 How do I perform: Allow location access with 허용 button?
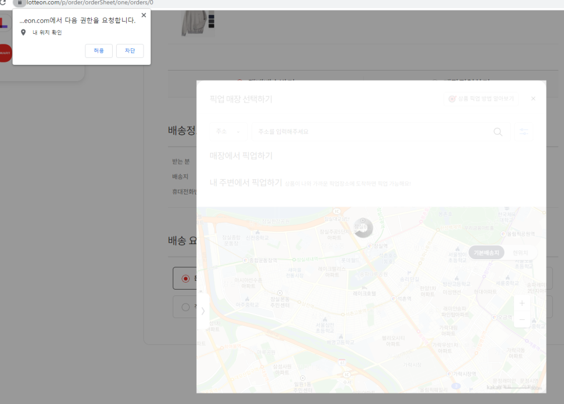tap(99, 51)
